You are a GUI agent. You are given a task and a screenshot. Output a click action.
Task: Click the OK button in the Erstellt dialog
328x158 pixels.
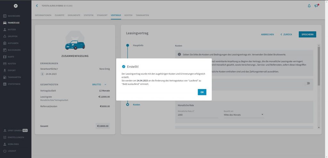[x=202, y=92]
